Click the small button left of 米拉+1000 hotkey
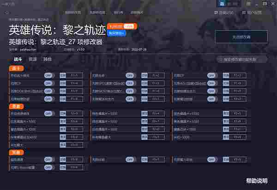 (x=226, y=137)
